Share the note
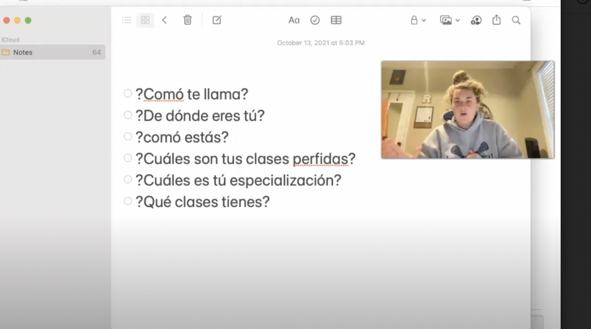This screenshot has width=591, height=329. coord(496,20)
